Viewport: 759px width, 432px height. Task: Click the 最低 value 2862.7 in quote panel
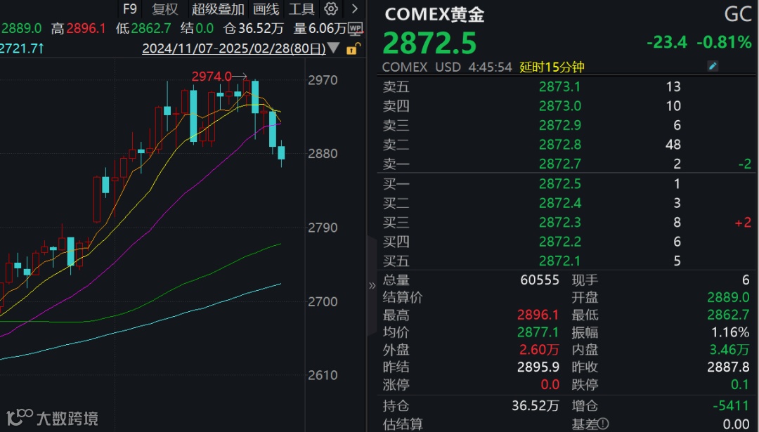click(728, 315)
